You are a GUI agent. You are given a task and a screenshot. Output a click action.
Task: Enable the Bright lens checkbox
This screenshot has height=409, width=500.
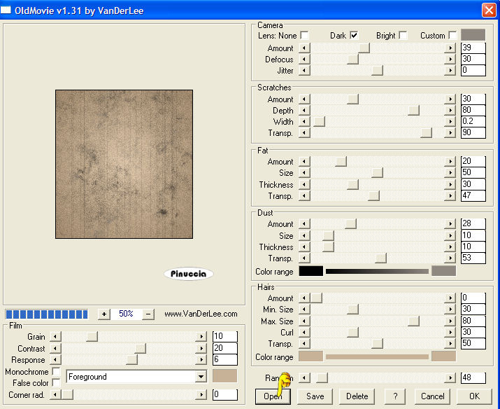pyautogui.click(x=403, y=35)
